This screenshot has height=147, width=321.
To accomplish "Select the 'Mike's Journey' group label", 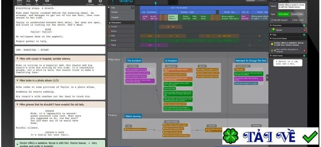I will [x=133, y=116].
